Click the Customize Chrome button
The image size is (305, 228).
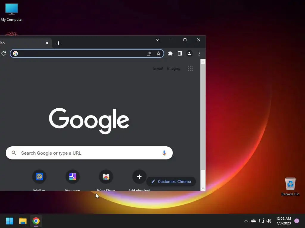click(171, 181)
